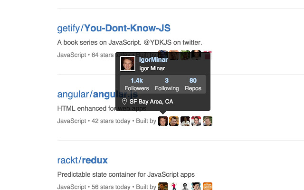
Task: View the 1.4k Followers stat
Action: [x=137, y=85]
